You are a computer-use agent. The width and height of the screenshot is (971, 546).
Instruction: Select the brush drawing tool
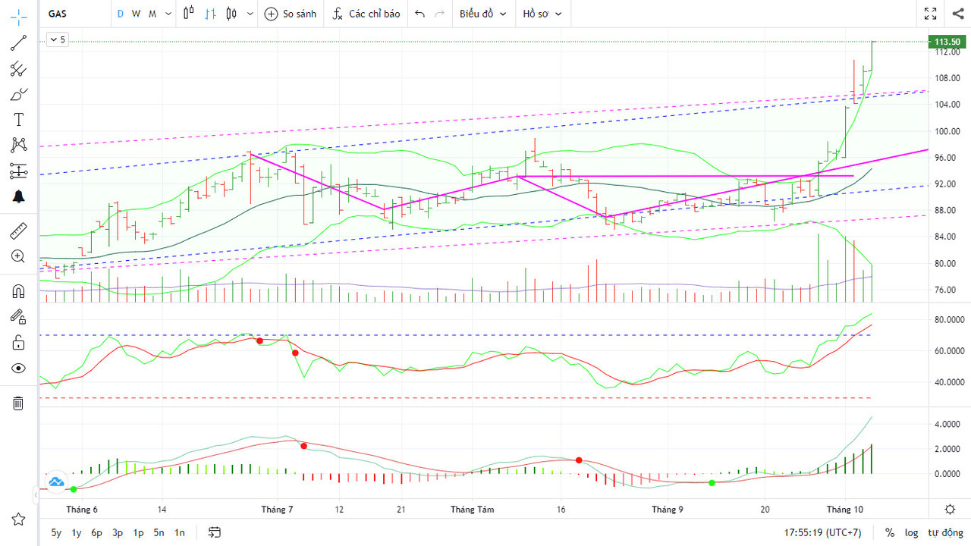click(18, 94)
